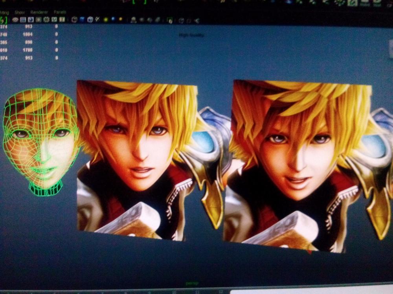Select the blue smooth-shaded cube icon
Image resolution: width=393 pixels, height=294 pixels.
coord(82,20)
